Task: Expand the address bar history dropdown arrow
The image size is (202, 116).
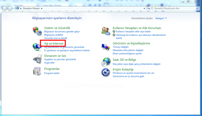Action: click(x=144, y=9)
